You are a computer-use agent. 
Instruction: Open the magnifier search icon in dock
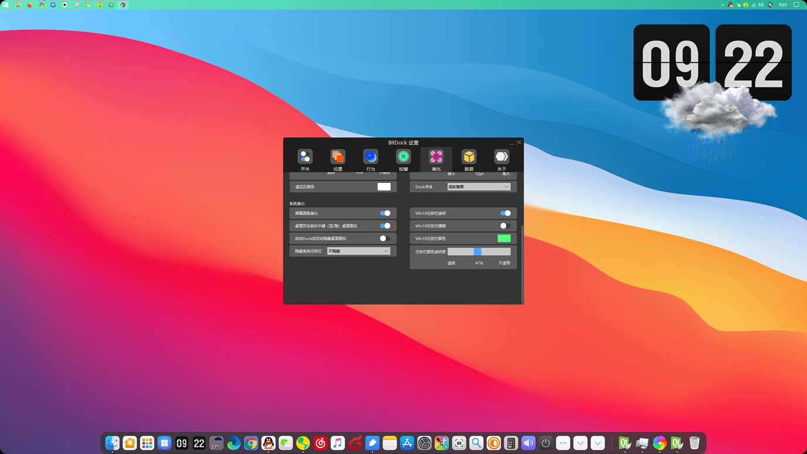click(476, 443)
